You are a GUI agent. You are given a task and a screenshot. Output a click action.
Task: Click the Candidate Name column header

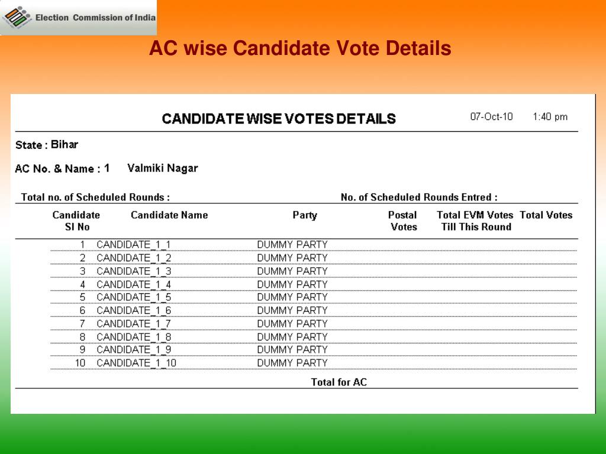click(169, 215)
